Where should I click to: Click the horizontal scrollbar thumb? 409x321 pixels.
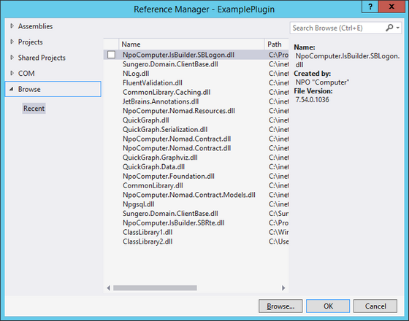click(x=155, y=288)
